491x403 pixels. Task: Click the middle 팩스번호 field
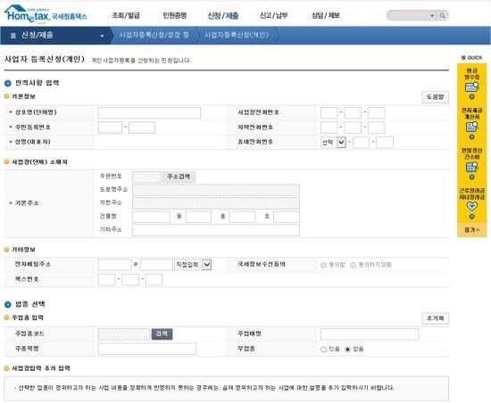tap(130, 279)
